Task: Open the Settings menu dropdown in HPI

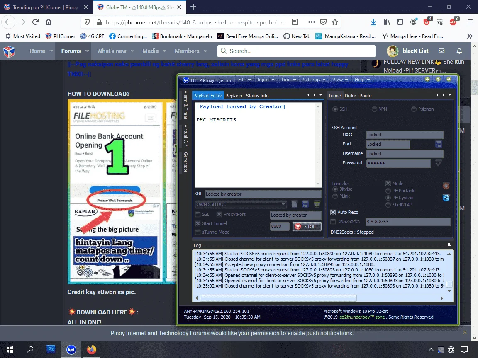Action: point(314,80)
